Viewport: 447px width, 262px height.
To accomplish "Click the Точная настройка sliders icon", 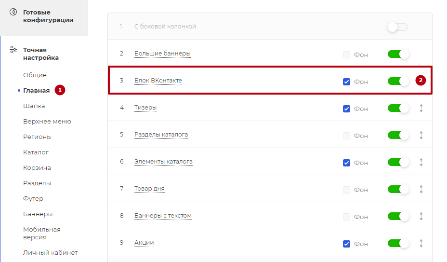I will [13, 49].
